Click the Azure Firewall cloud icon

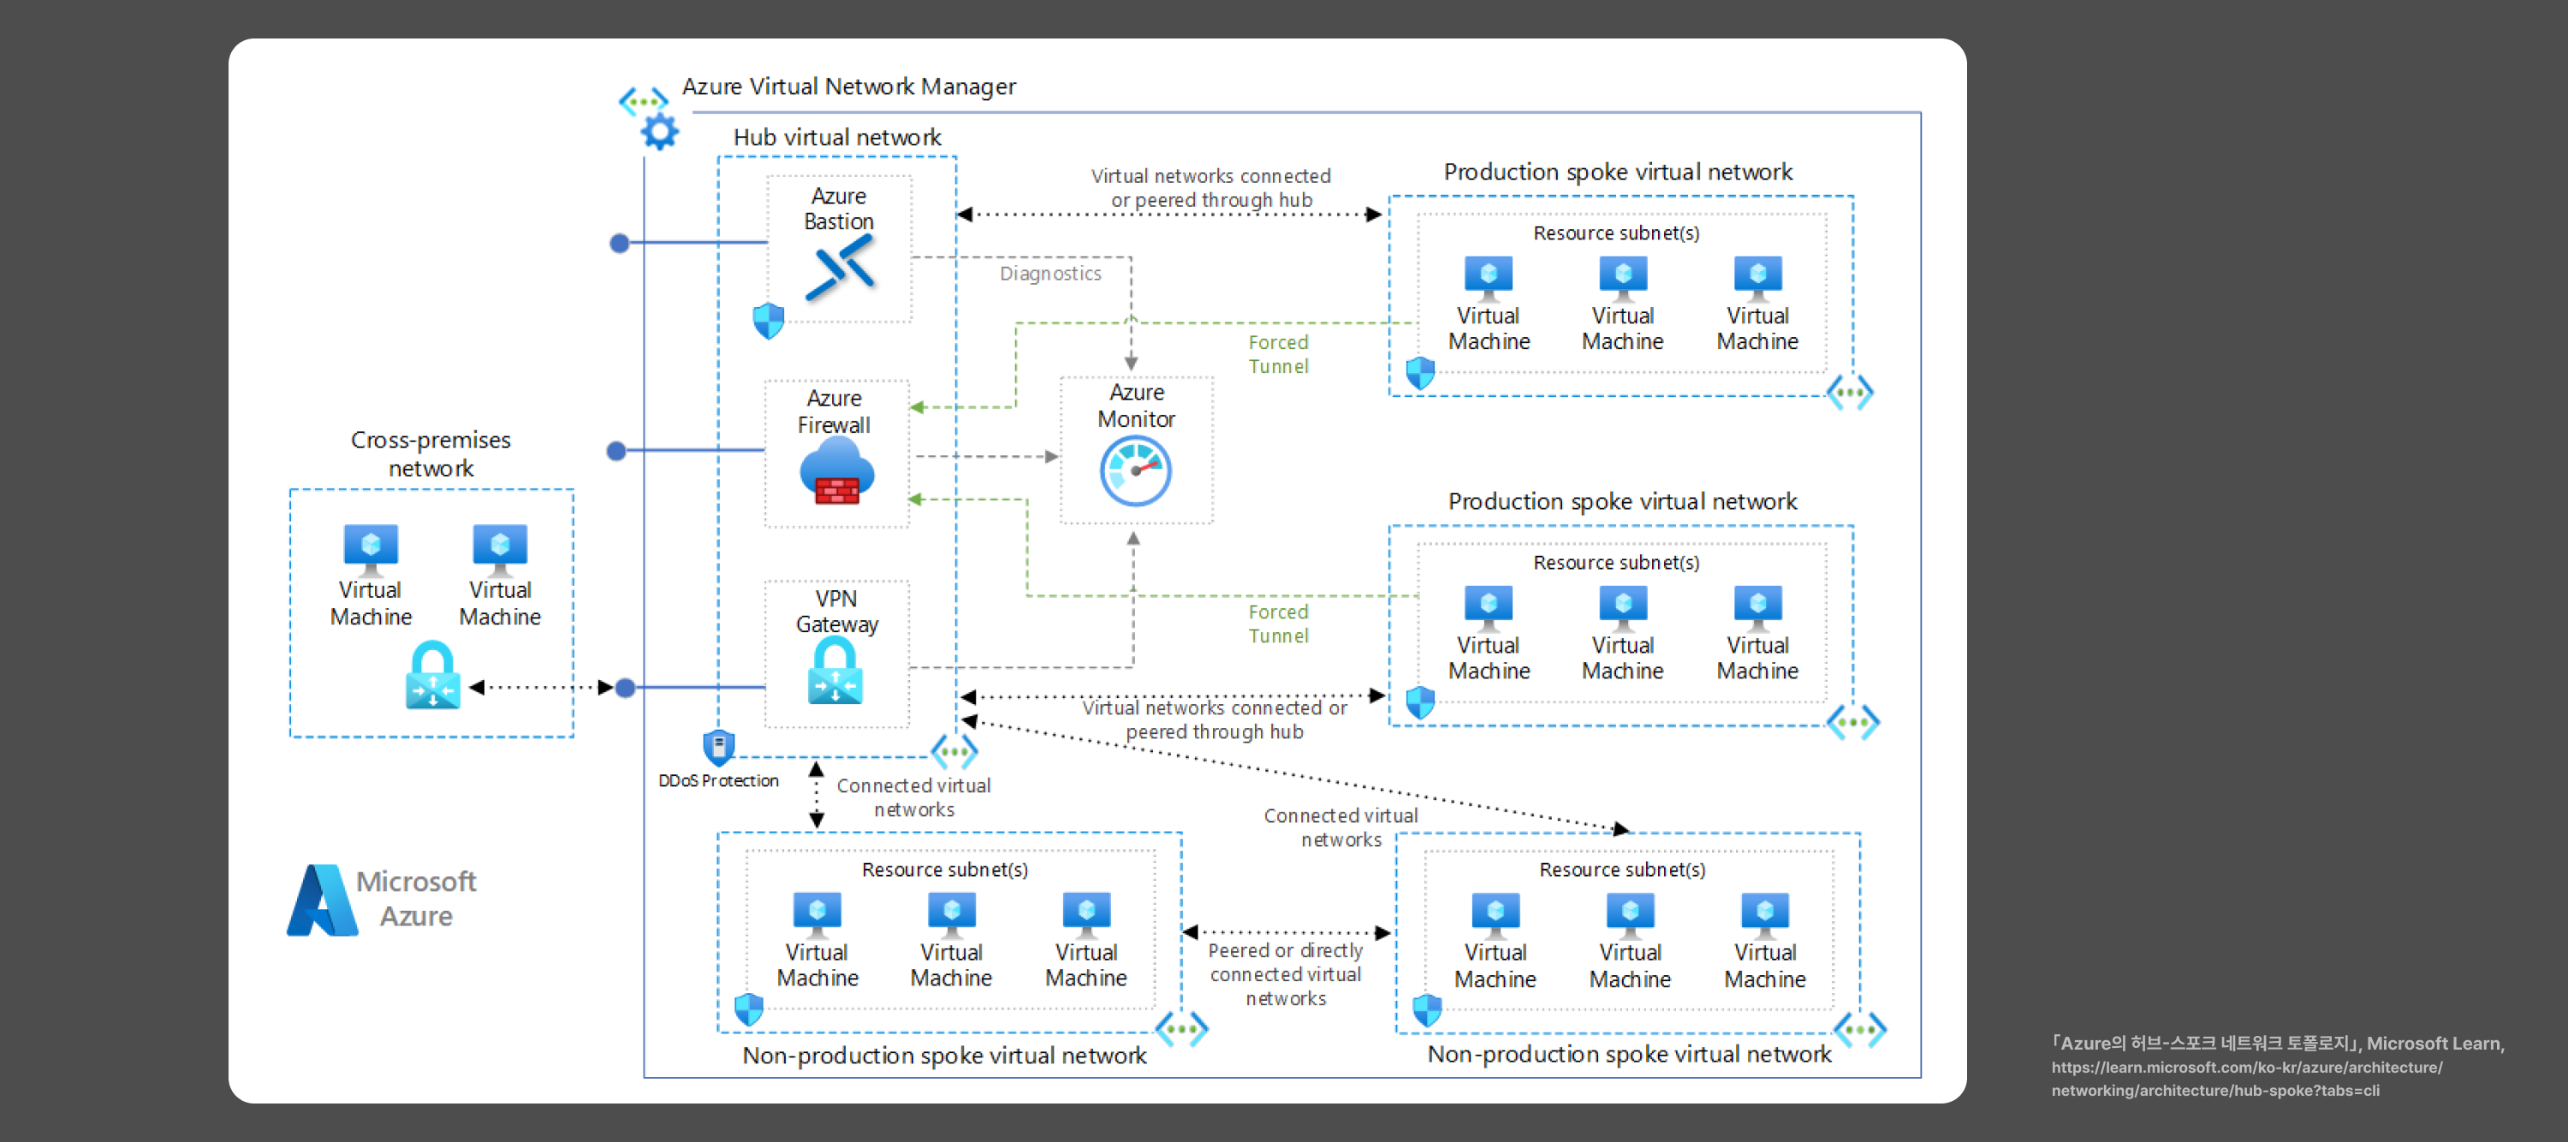coord(837,472)
